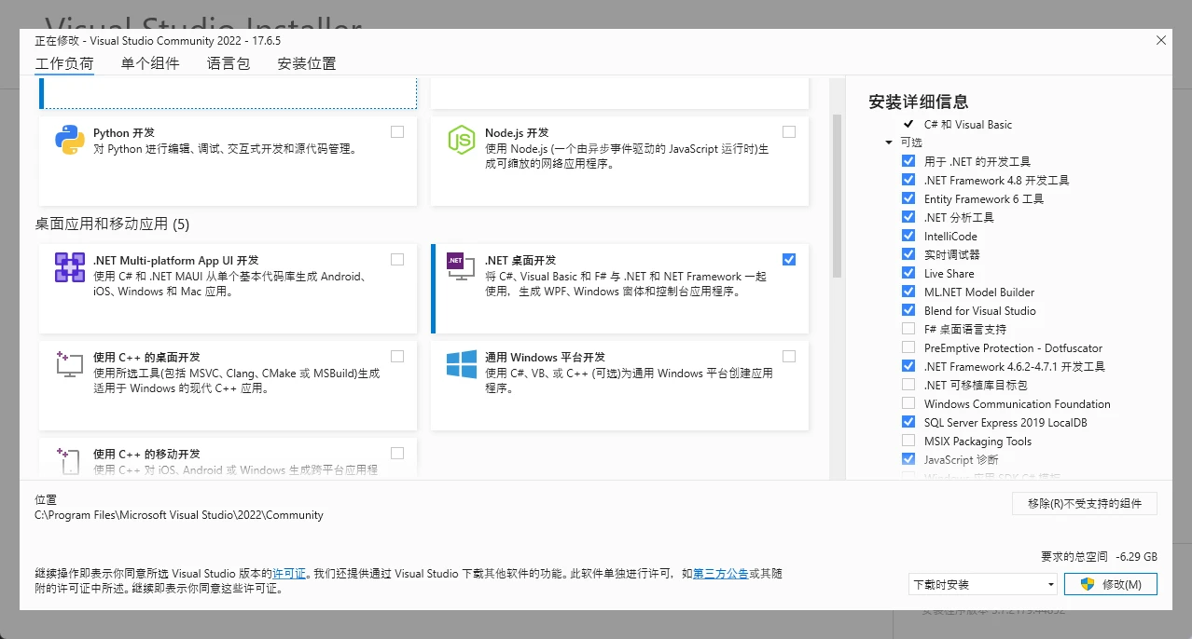1192x639 pixels.
Task: Uncheck ML.NET Model Builder component
Action: (x=908, y=292)
